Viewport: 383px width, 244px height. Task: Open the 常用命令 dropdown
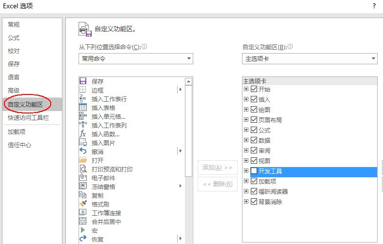point(136,59)
